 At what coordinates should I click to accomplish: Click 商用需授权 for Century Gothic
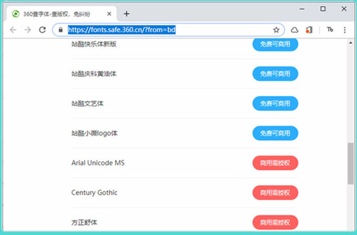[x=275, y=192]
